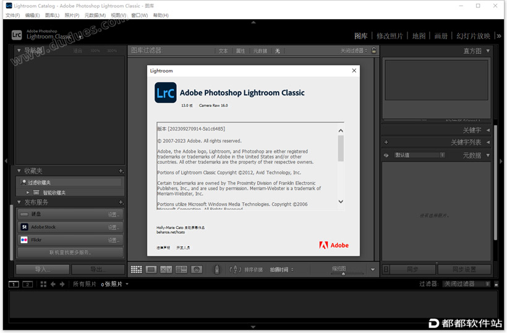Click the Lrc identity plate logo
507x333 pixels.
17,35
